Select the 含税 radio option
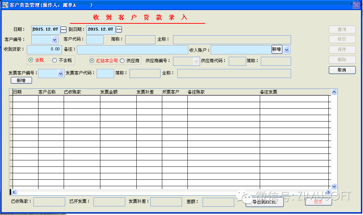 click(31, 60)
